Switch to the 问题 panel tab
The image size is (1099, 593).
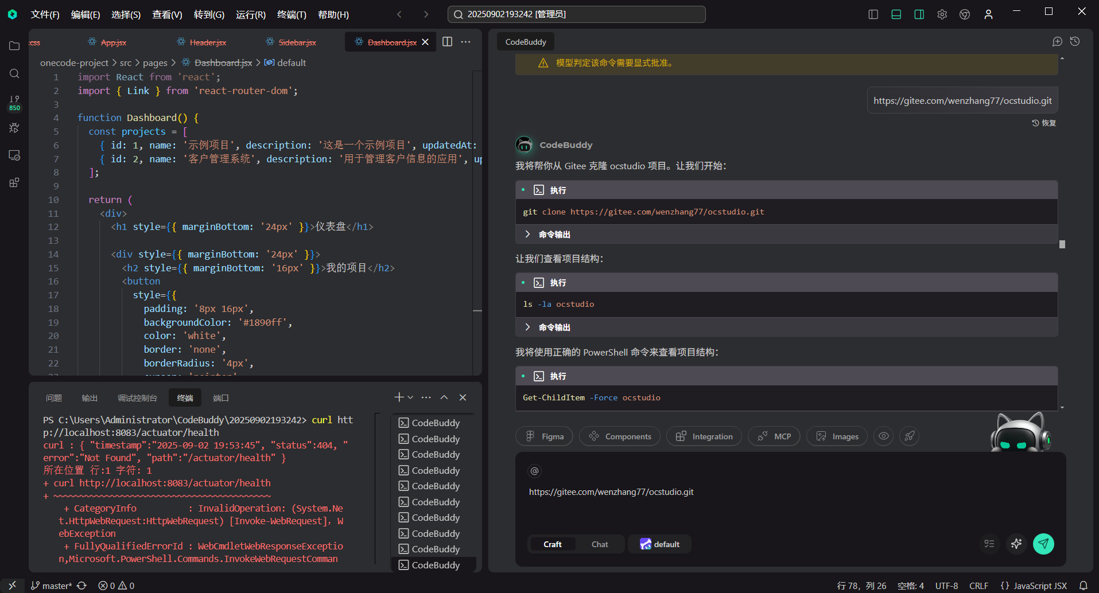click(54, 398)
